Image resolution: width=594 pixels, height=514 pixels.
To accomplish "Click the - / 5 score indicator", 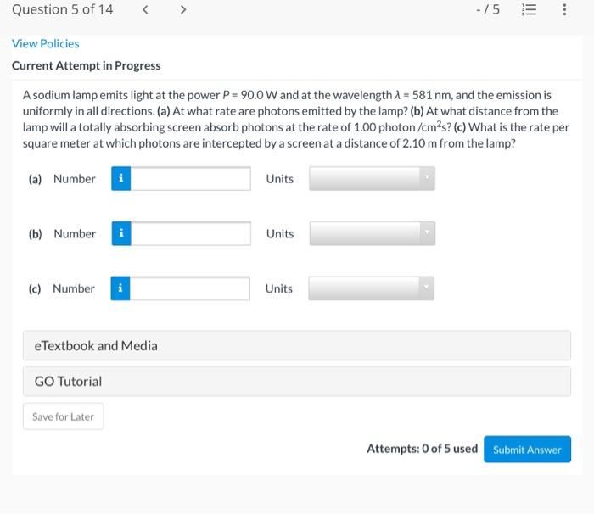I will 488,9.
